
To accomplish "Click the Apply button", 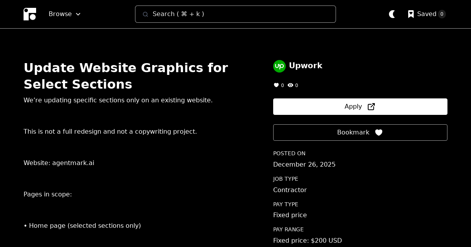I will point(360,106).
